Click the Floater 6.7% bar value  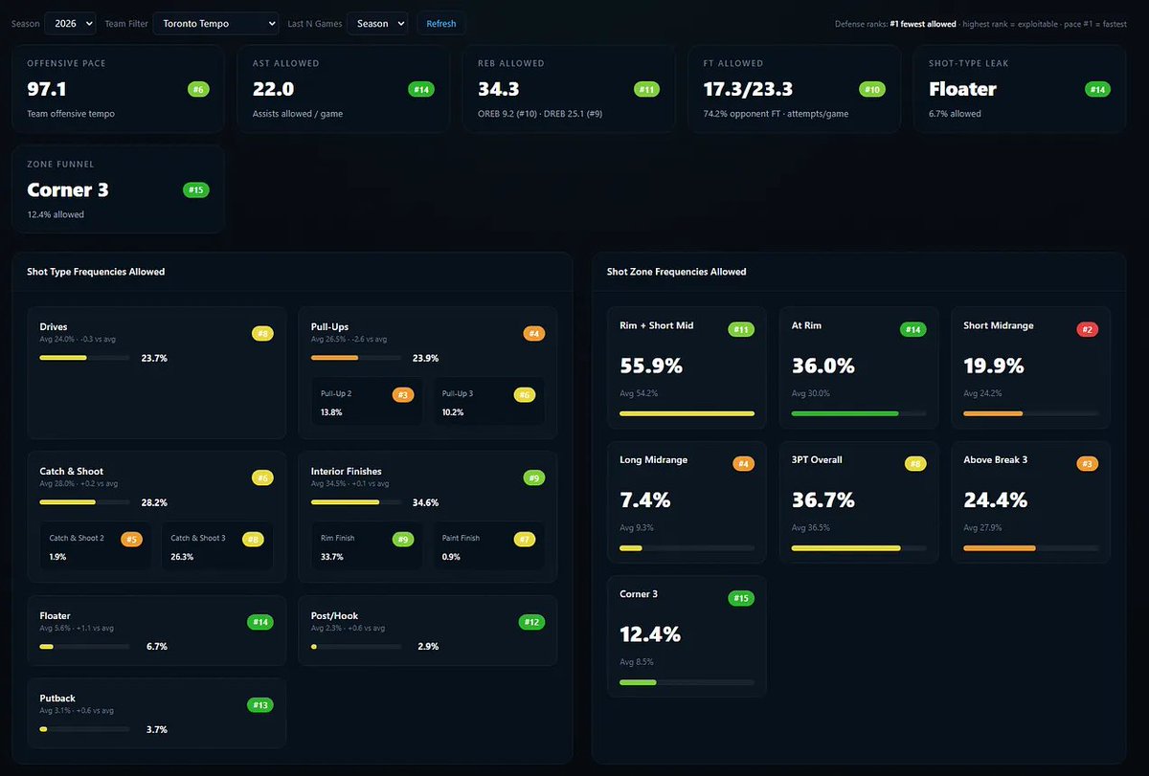[157, 647]
